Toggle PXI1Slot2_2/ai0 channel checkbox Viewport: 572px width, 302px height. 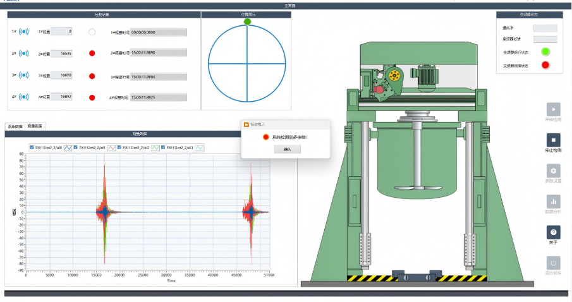(32, 147)
